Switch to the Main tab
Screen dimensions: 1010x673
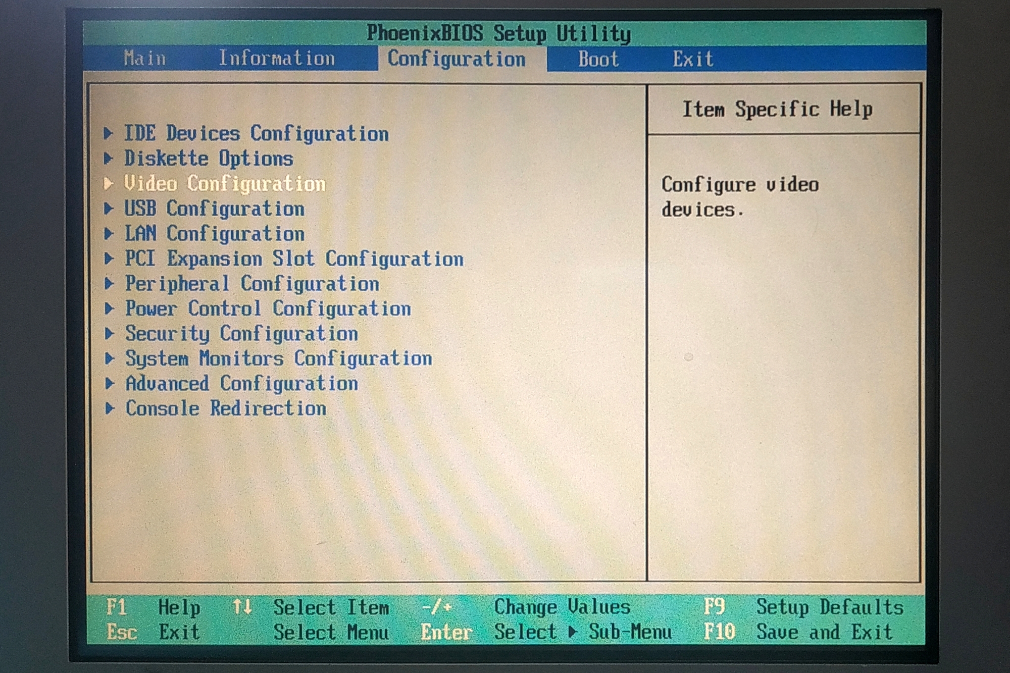[145, 59]
